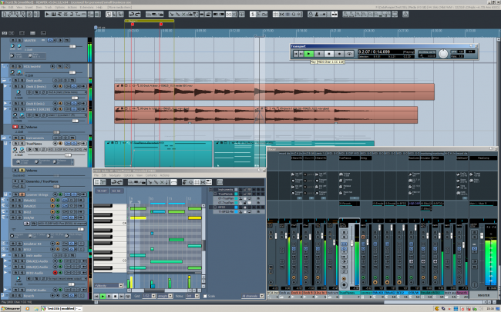The width and height of the screenshot is (501, 312).
Task: Select BFD2 row in MIDI editor track list
Action: pyautogui.click(x=237, y=207)
